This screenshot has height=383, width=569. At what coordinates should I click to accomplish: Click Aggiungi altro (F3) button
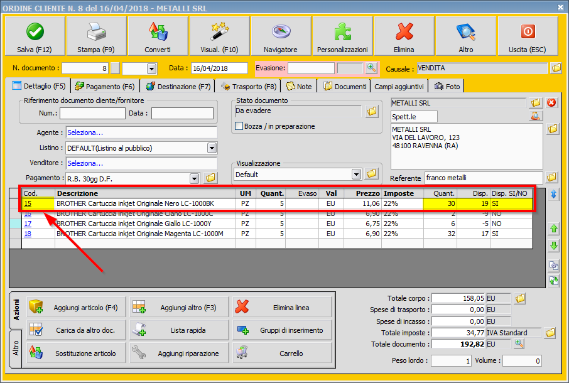click(179, 308)
